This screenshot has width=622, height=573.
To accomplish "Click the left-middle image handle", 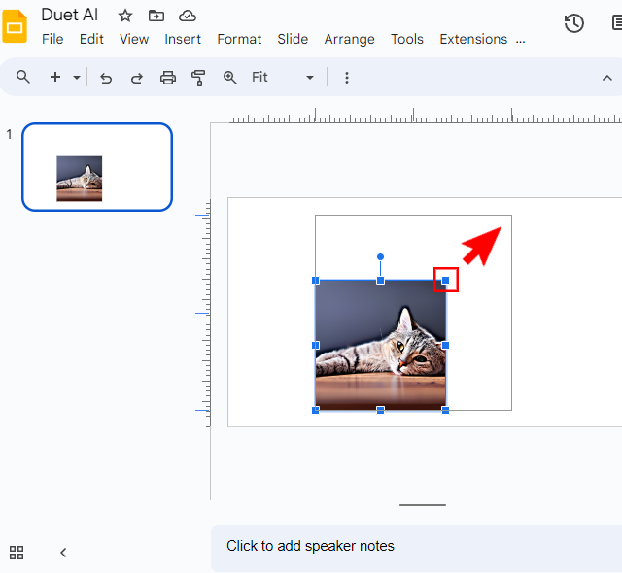I will (315, 345).
